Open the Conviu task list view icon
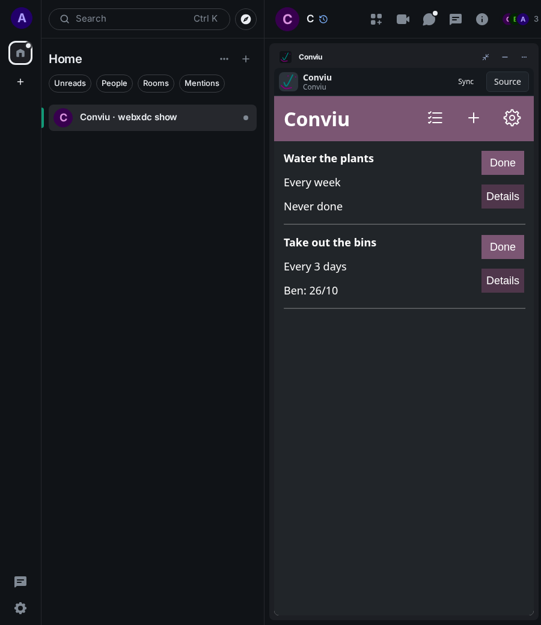Screen dimensions: 541x625 pos(435,118)
